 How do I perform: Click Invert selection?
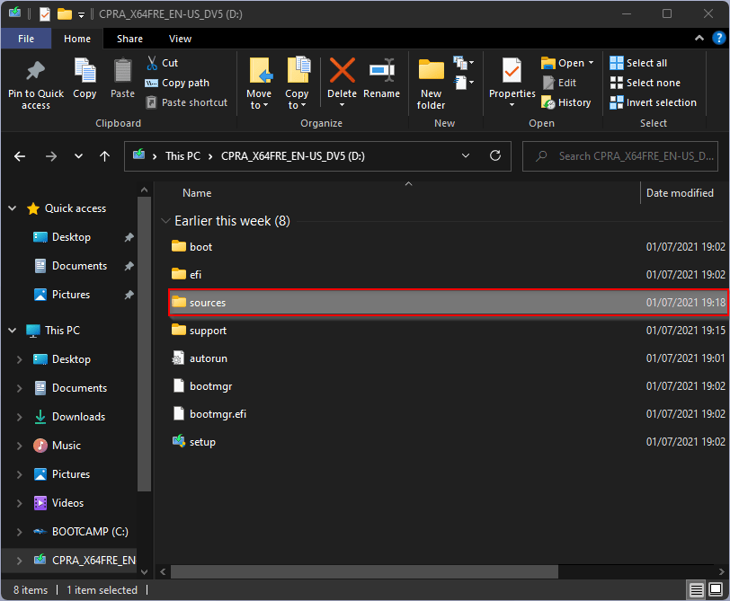click(654, 102)
